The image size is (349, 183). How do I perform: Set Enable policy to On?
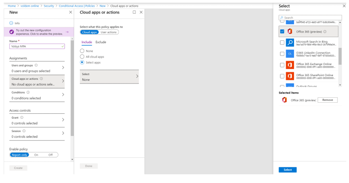(36, 155)
